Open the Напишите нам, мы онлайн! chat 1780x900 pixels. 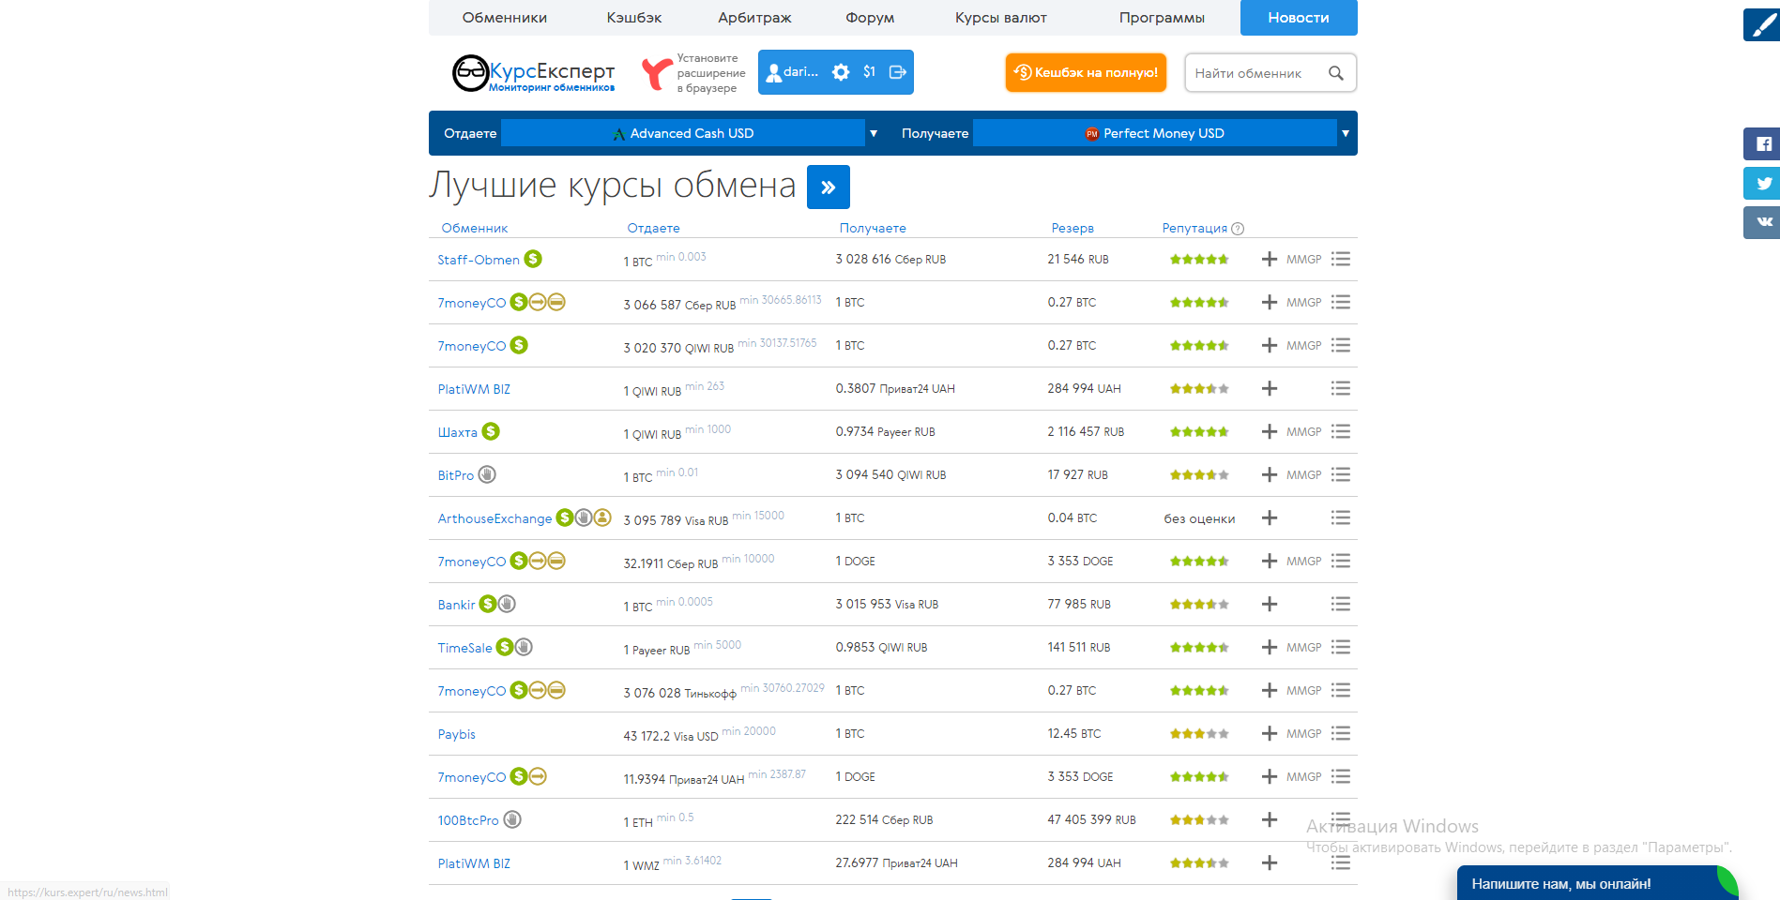pyautogui.click(x=1597, y=883)
